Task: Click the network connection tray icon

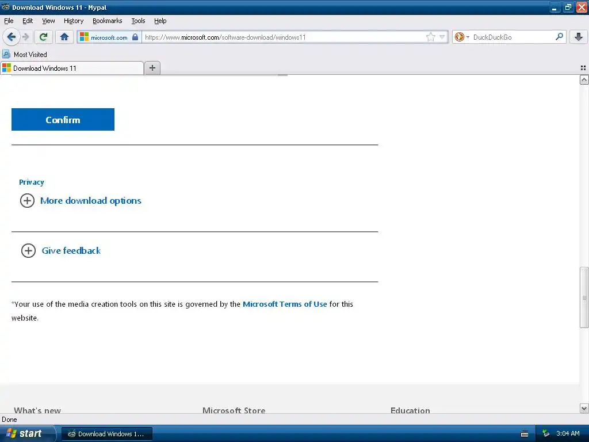Action: coord(546,434)
